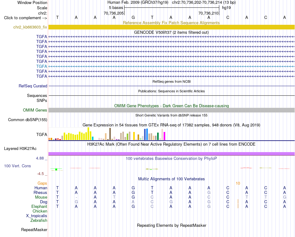Click the gap dash in the Mouse row
The image size is (295, 237).
[76, 197]
